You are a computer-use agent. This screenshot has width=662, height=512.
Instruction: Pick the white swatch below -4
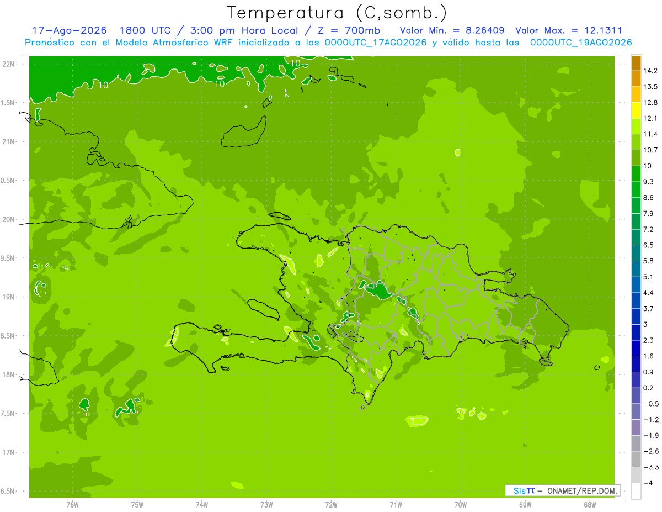[636, 491]
